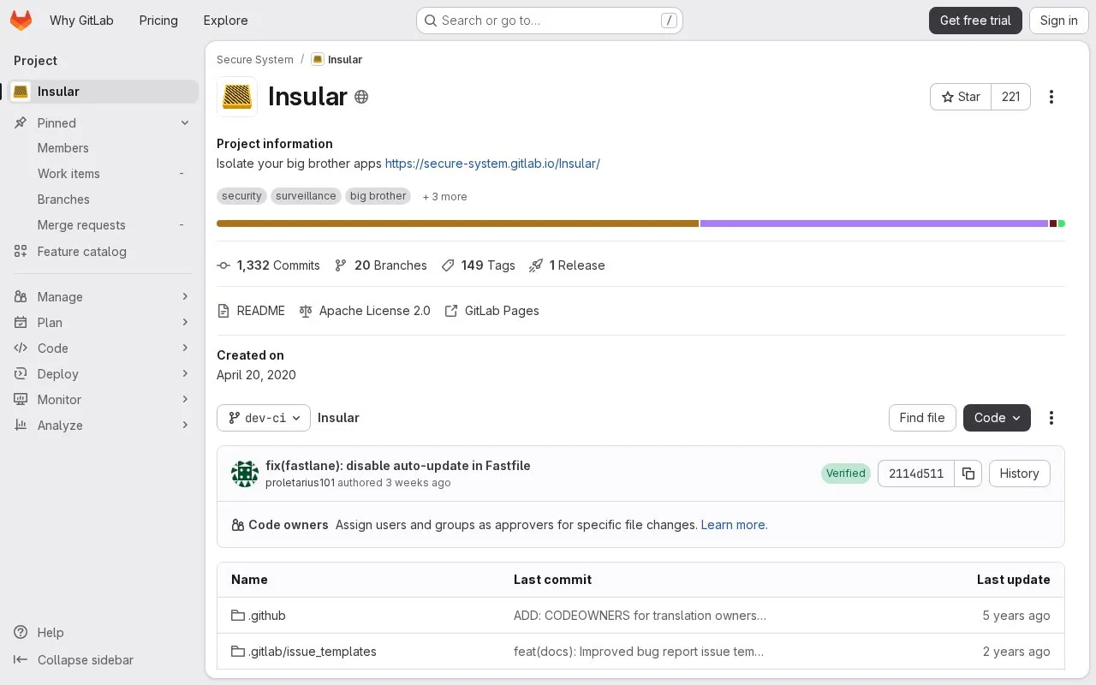Image resolution: width=1096 pixels, height=685 pixels.
Task: View the 1 Release
Action: (567, 265)
